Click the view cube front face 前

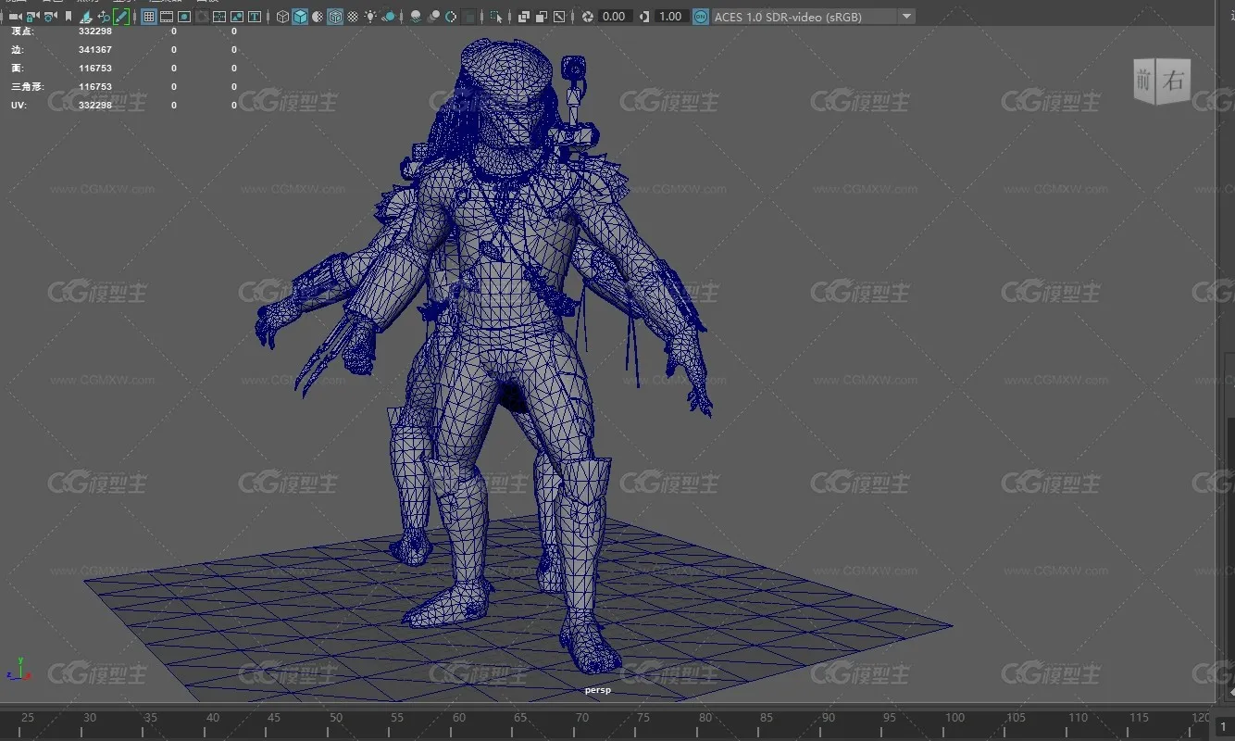[1144, 83]
